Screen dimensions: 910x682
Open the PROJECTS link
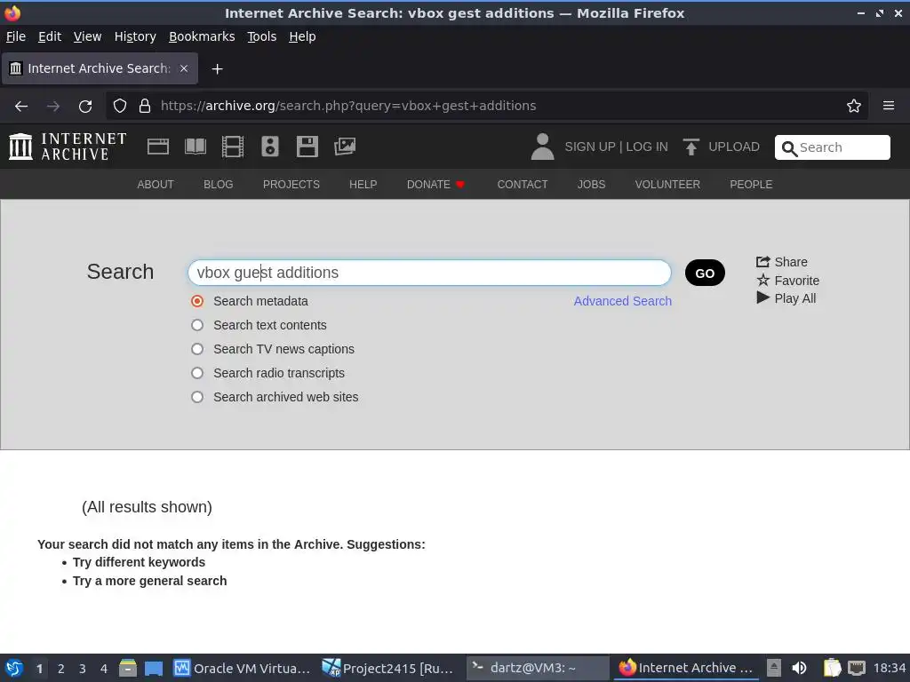(x=291, y=185)
